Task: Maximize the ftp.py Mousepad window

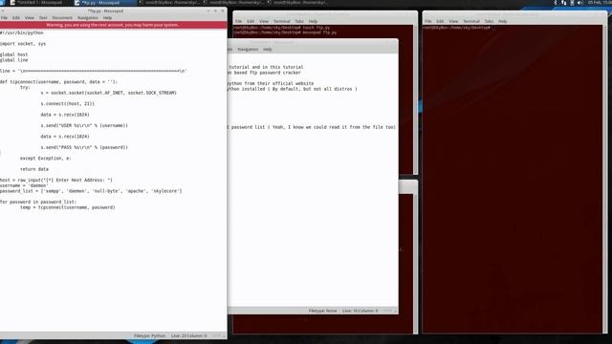Action: (x=215, y=11)
